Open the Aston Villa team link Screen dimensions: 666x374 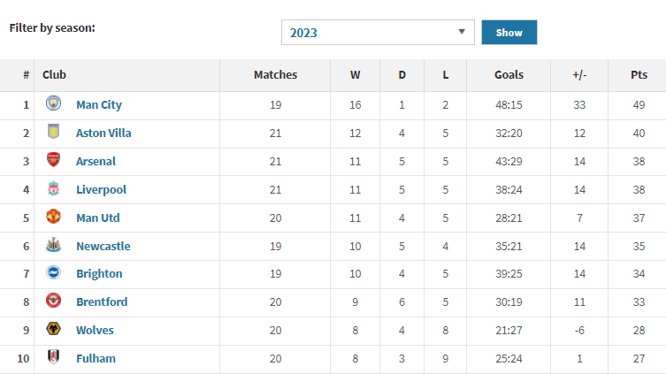[103, 134]
